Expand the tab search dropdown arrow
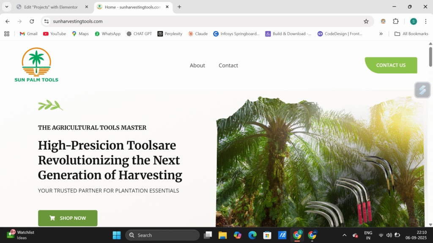 pos(7,7)
